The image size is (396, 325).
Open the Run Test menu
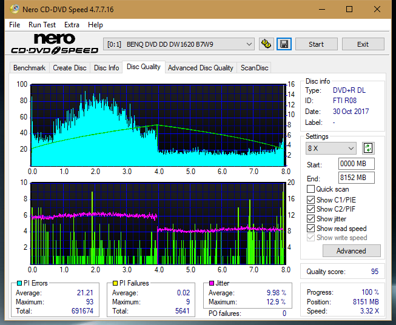42,25
